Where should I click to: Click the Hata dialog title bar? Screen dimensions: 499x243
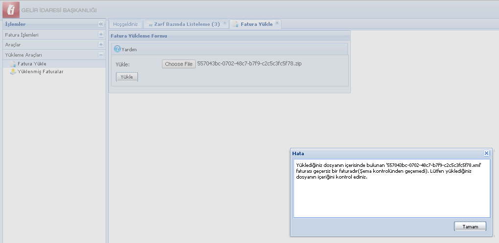tap(382, 153)
